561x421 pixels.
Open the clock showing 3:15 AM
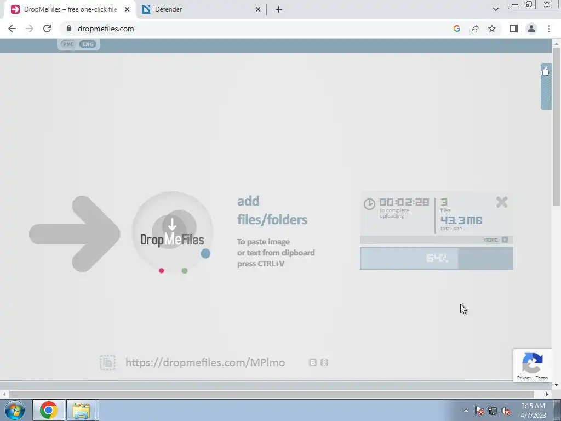point(533,411)
